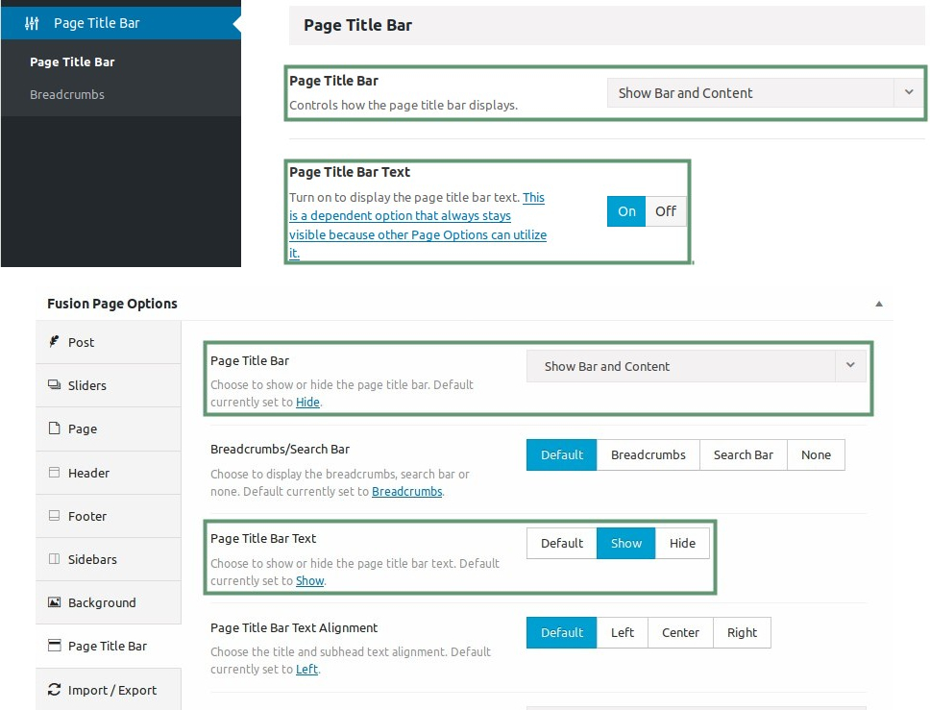Click the Page Title Bar tab icon

click(54, 646)
